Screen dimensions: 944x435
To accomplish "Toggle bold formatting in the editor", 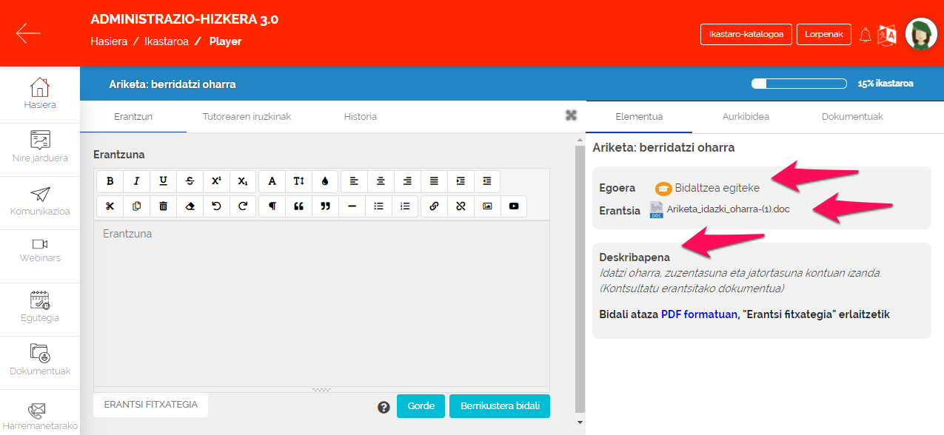I will (x=110, y=181).
